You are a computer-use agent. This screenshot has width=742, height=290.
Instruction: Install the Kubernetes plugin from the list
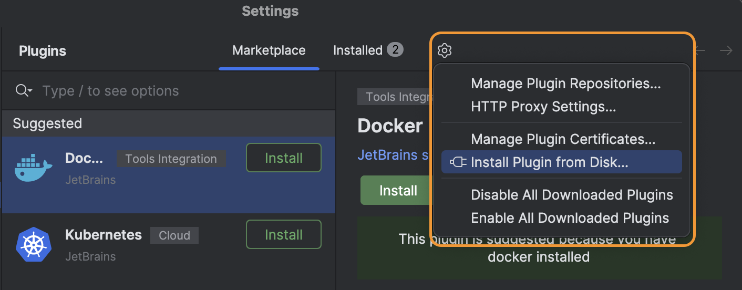[x=284, y=234]
